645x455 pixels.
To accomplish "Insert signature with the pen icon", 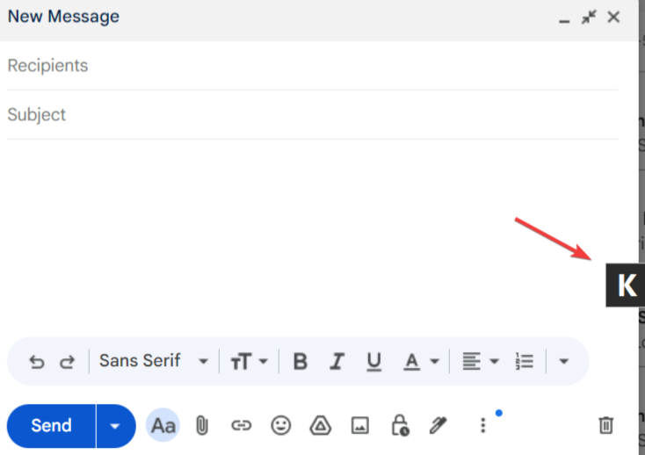I will point(438,426).
